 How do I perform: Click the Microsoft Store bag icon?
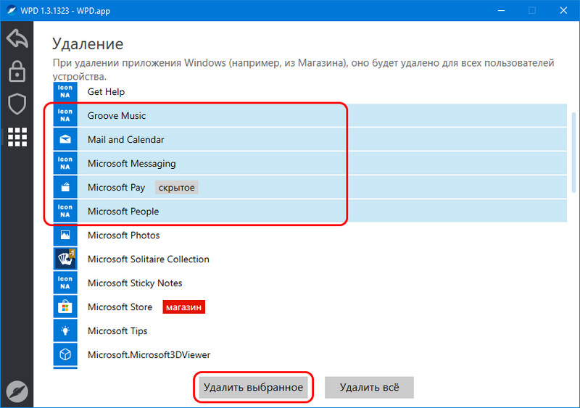coord(65,307)
